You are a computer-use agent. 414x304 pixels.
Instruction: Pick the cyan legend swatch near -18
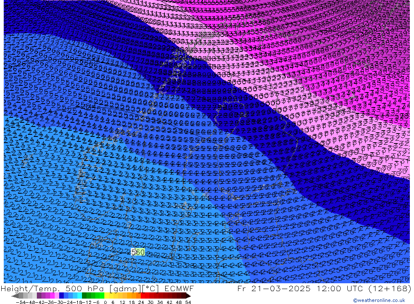(x=80, y=296)
